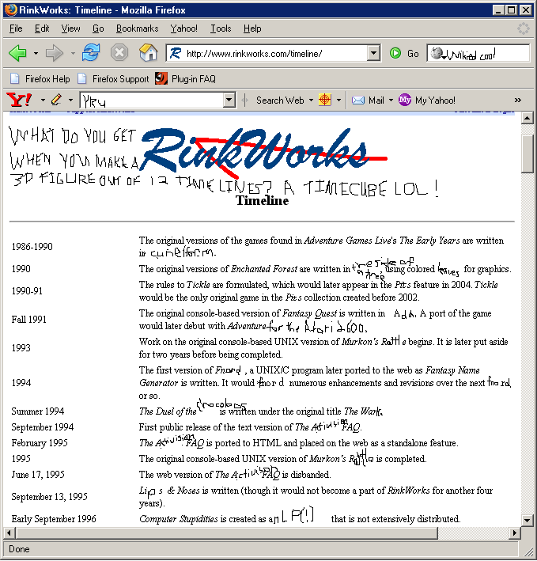Viewport: 537px width, 561px height.
Task: Open the Yahoo! menu
Action: 183,28
